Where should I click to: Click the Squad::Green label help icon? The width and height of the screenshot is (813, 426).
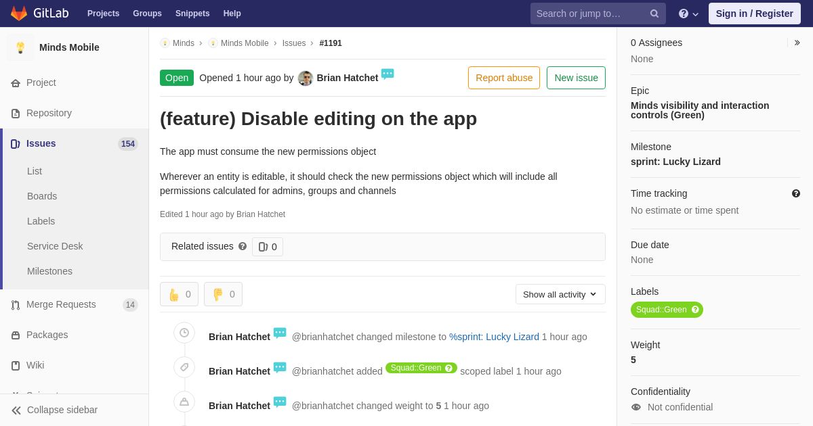tap(695, 310)
